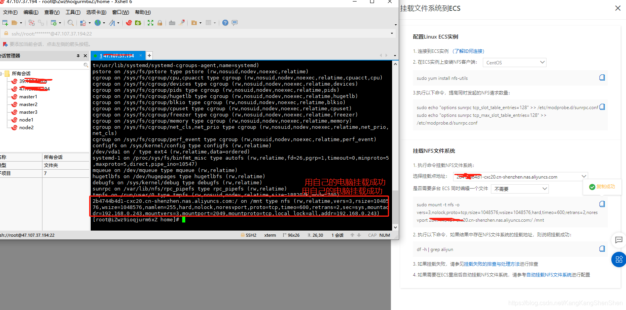Open dropdown arrow beside properties gear icon
Viewport: 626px width, 310px height.
pyautogui.click(x=60, y=23)
